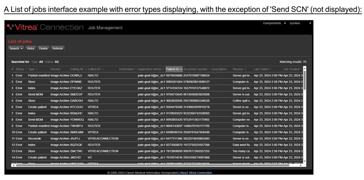Image resolution: width=364 pixels, height=180 pixels.
Task: Click the Matching results: 70 text
Action: [293, 62]
